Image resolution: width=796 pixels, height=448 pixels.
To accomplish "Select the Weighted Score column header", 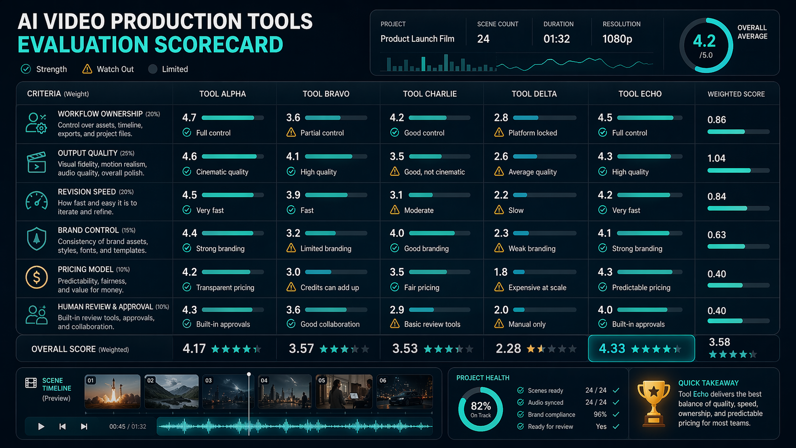I will (736, 94).
